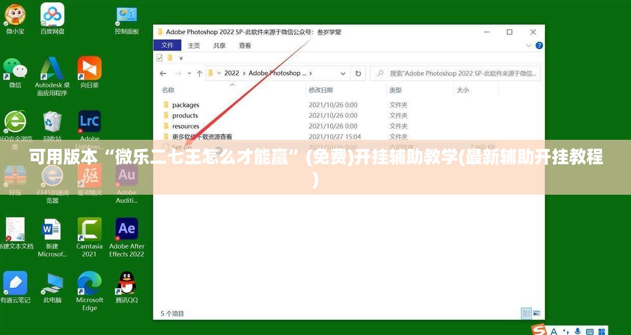Sort files by 修改日期 column header
The image size is (631, 335).
321,90
